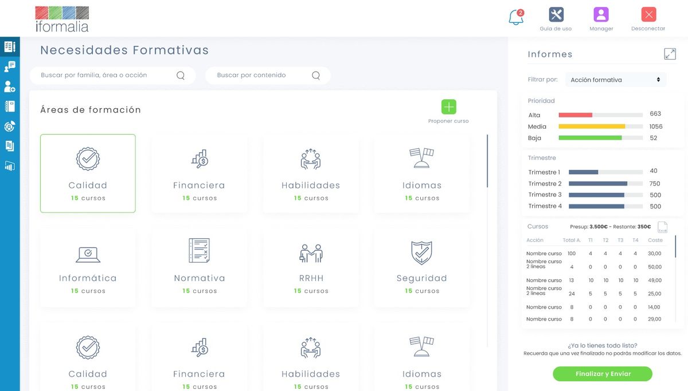
Task: Click the Desconectar logout icon
Action: point(648,14)
